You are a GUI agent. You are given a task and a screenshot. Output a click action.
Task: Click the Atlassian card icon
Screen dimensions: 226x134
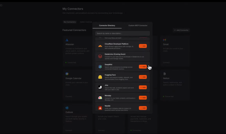[67, 40]
